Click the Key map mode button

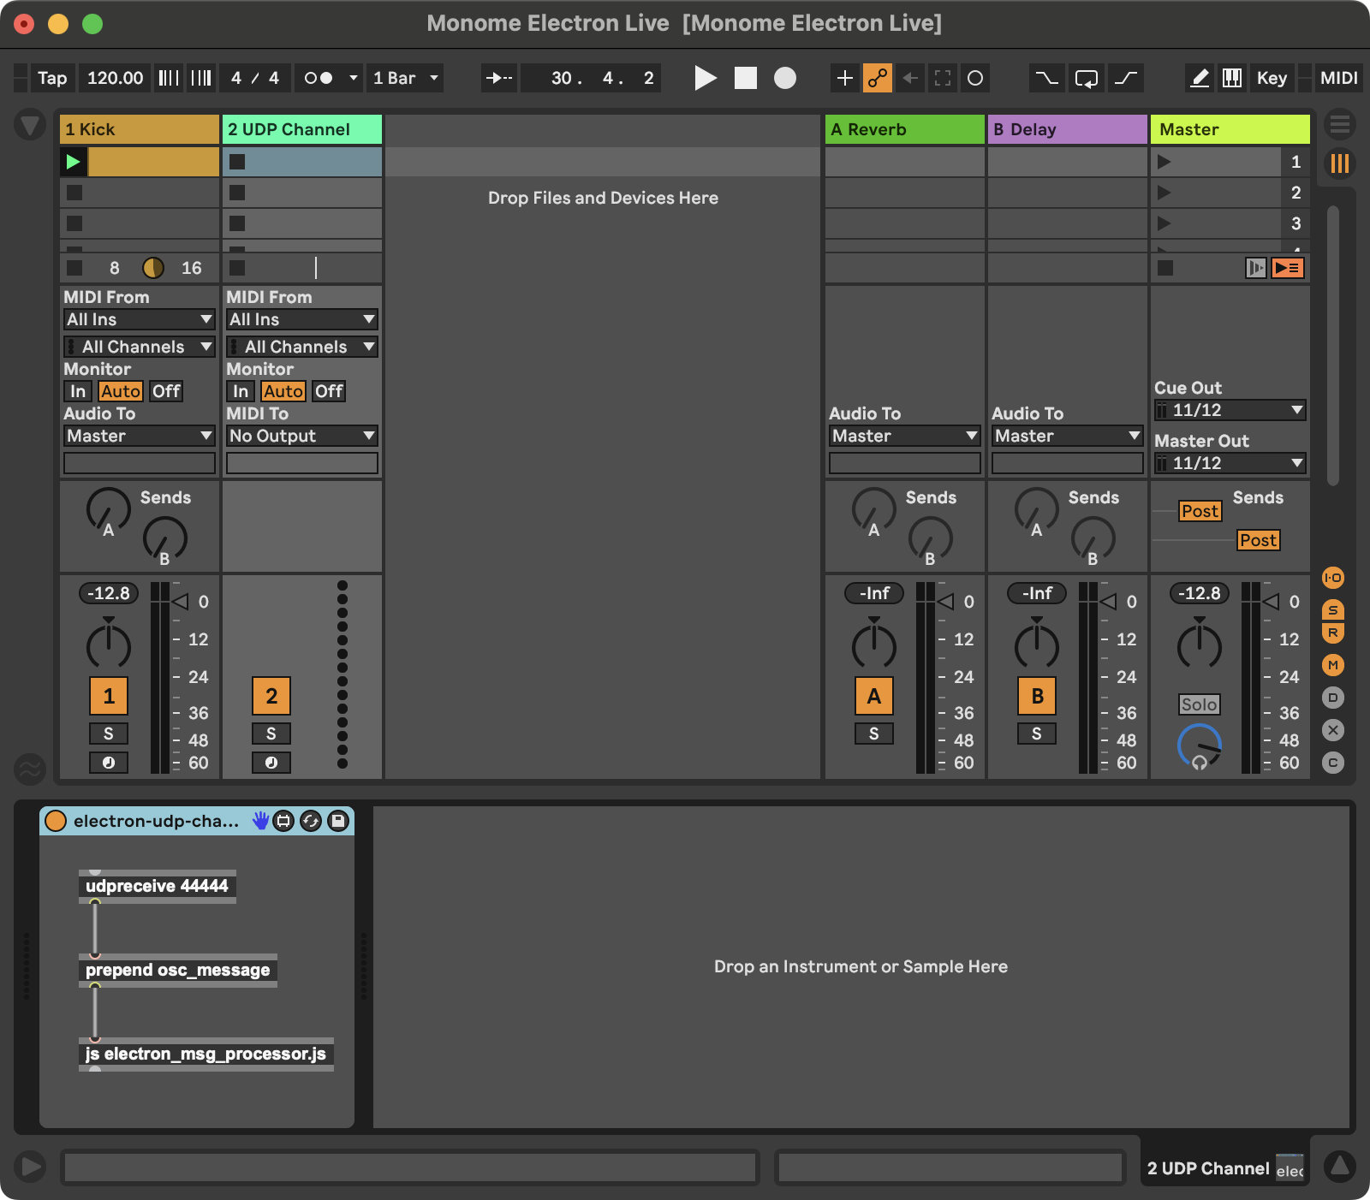(x=1272, y=78)
